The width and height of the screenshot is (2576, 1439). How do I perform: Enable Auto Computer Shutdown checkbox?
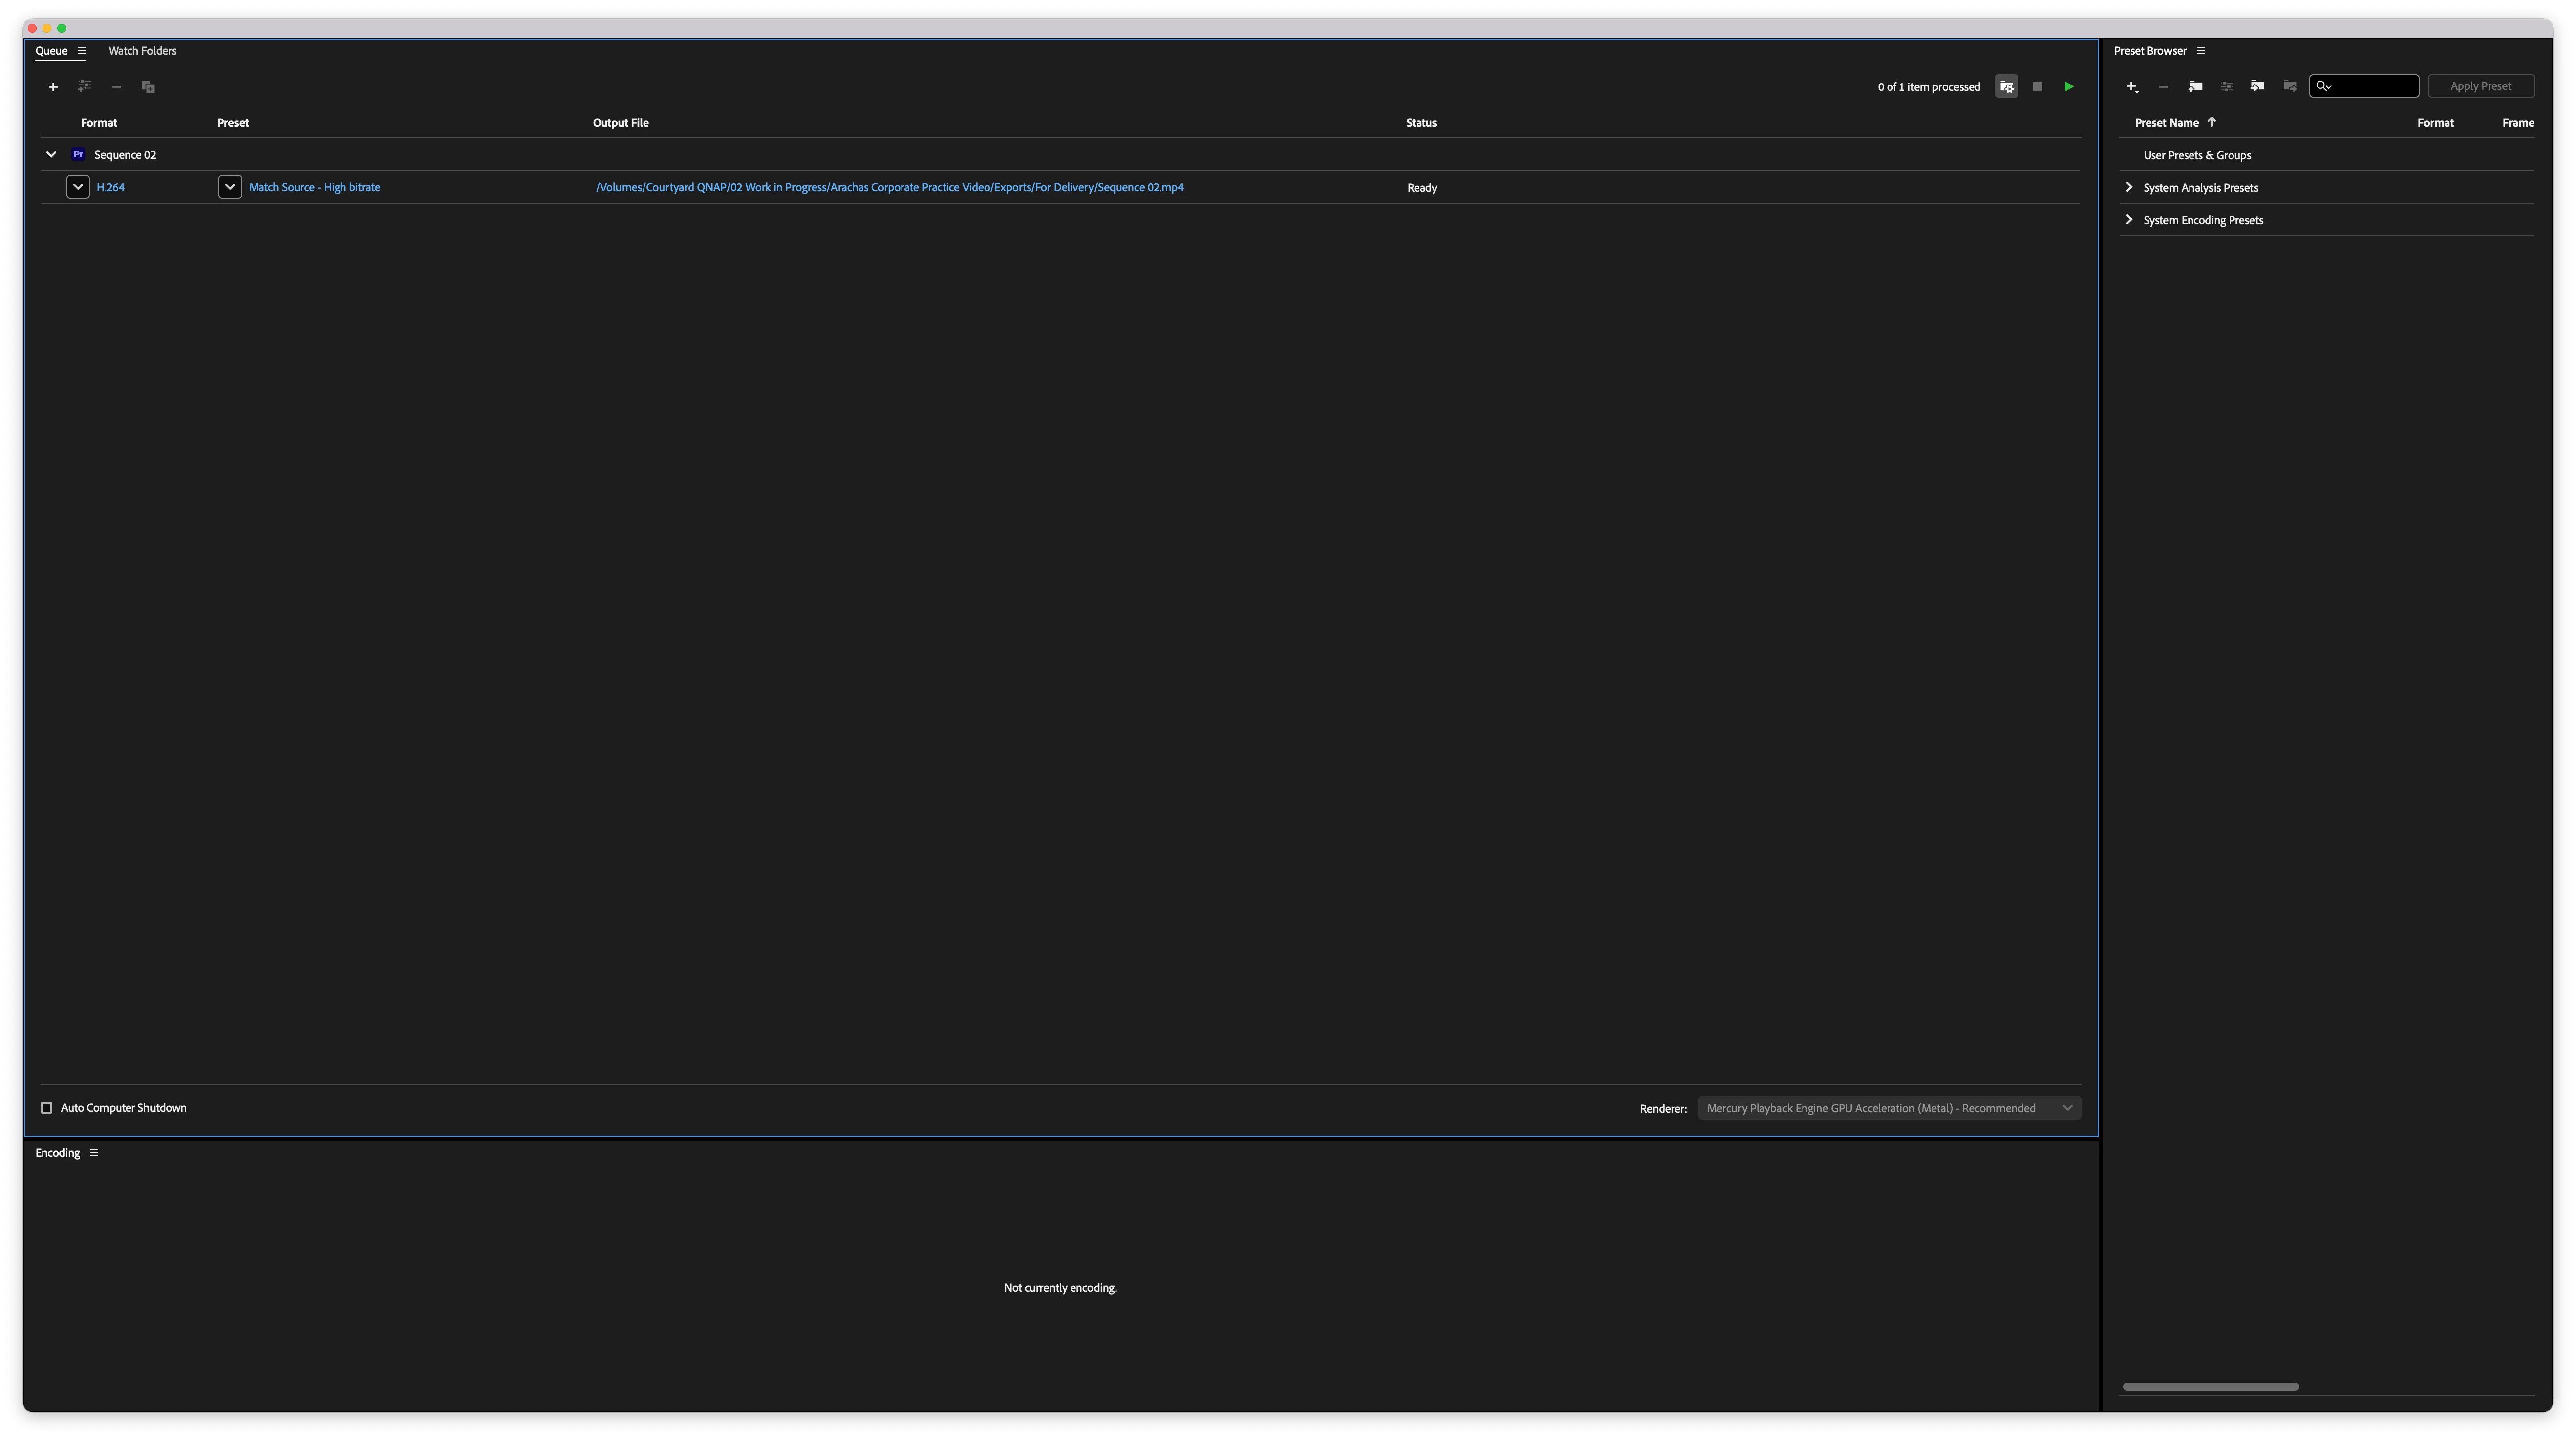46,1108
